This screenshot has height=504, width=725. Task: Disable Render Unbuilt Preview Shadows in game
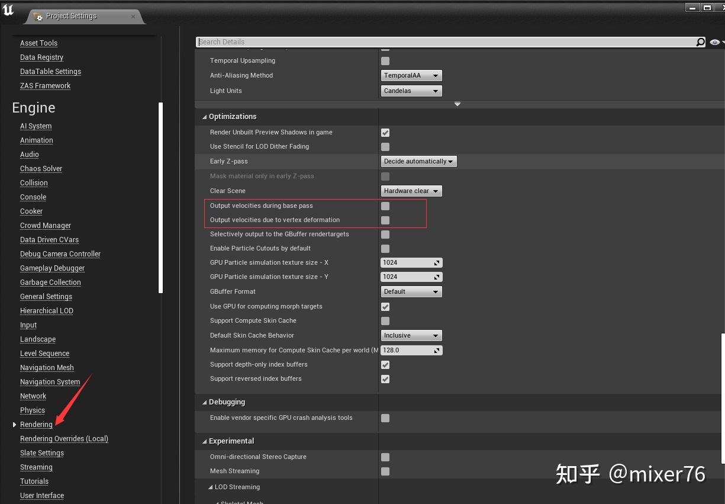(x=385, y=133)
